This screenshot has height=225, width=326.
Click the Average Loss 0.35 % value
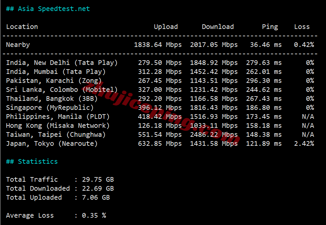93,215
